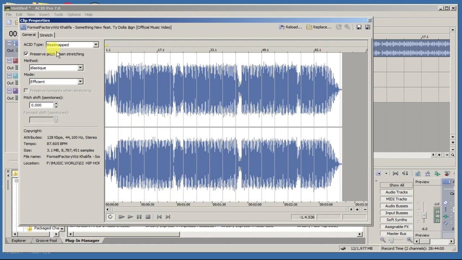This screenshot has height=260, width=462.
Task: Toggle Preserve pitch when stretching checkbox
Action: (26, 54)
